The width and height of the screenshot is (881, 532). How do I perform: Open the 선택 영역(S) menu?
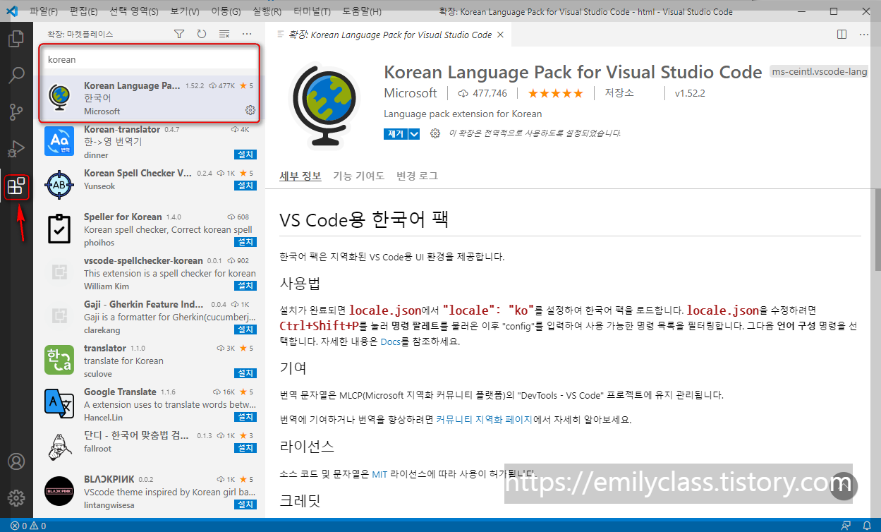(x=134, y=12)
